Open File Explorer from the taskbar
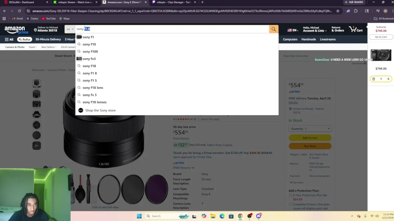This screenshot has width=394, height=221. pyautogui.click(x=213, y=216)
